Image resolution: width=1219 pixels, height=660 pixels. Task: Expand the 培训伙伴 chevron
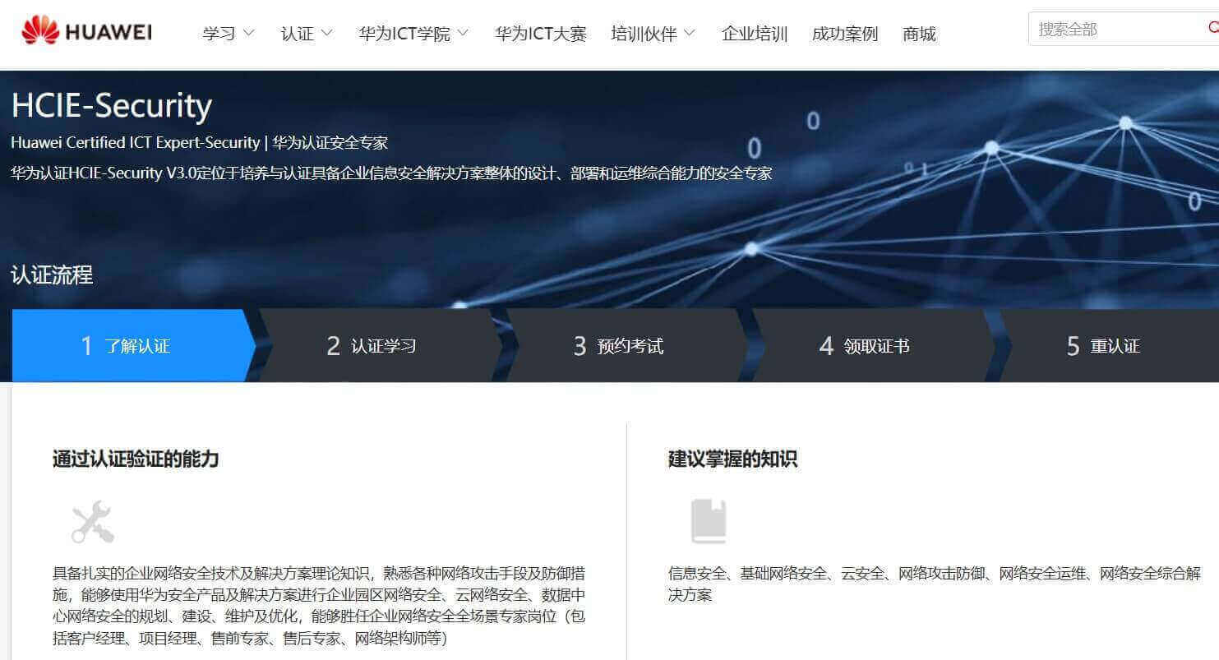pyautogui.click(x=689, y=33)
